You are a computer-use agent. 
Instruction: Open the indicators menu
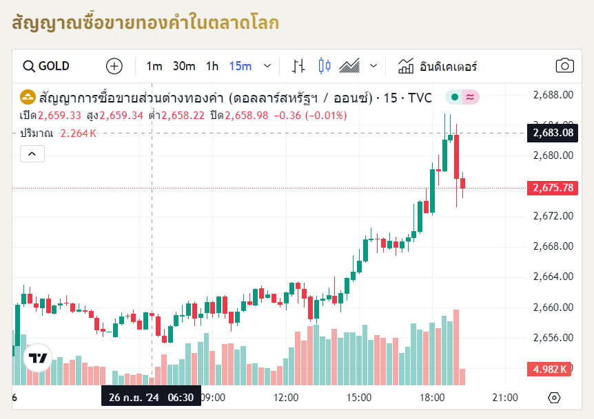pos(438,66)
